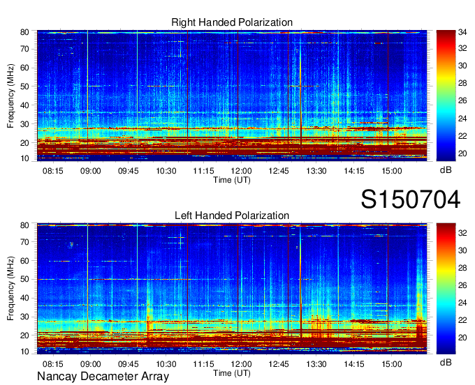Click inside the Left Handed Polarization spectrogram
The height and width of the screenshot is (385, 475).
coord(232,289)
